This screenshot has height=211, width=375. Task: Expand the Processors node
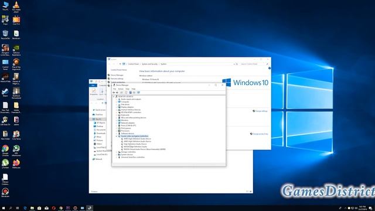(x=117, y=131)
